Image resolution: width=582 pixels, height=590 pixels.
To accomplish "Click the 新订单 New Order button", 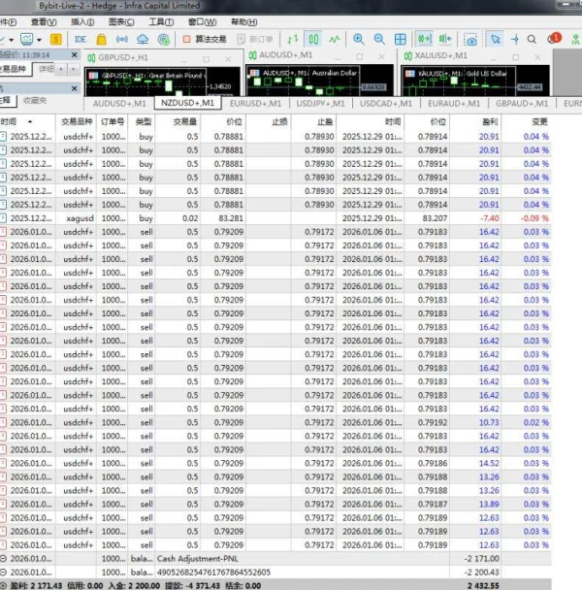I will 260,39.
